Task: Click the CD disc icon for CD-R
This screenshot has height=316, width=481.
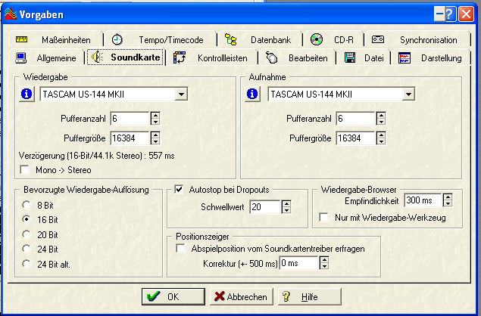Action: pos(317,39)
